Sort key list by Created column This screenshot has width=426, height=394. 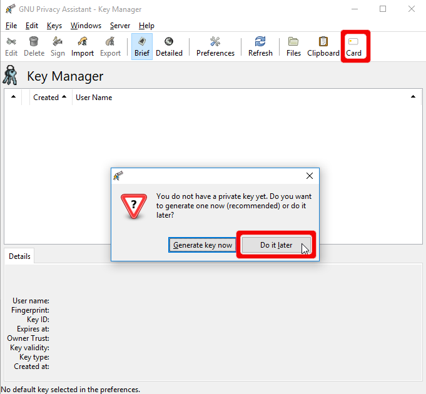coord(49,98)
